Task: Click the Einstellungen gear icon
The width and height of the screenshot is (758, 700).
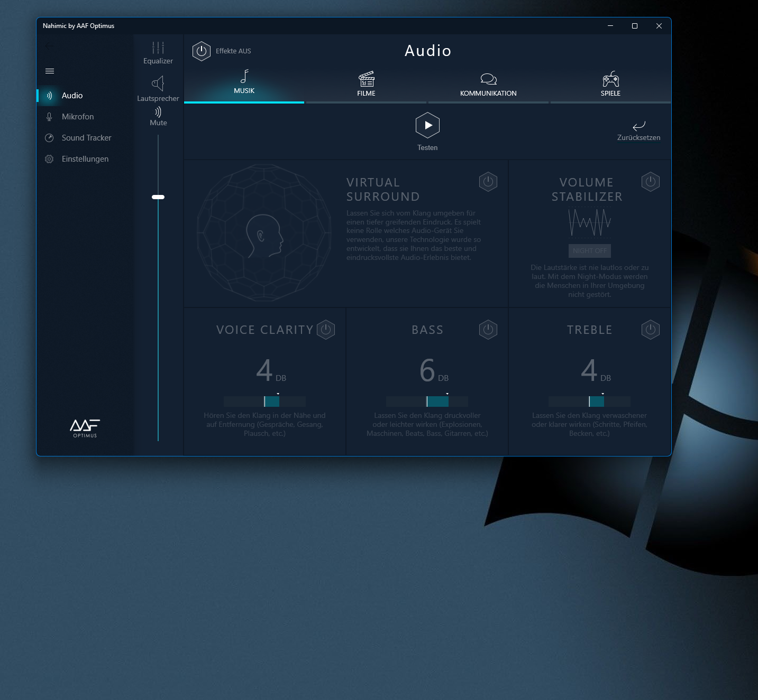Action: pyautogui.click(x=49, y=159)
